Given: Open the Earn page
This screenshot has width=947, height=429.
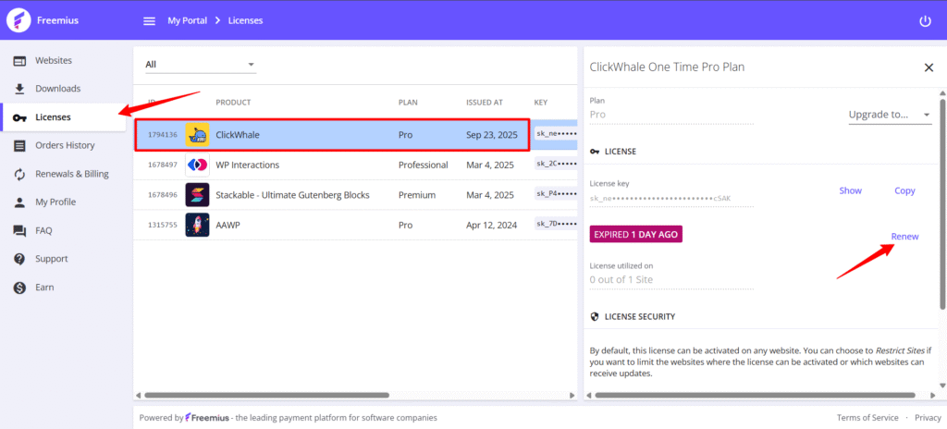Looking at the screenshot, I should tap(63, 288).
